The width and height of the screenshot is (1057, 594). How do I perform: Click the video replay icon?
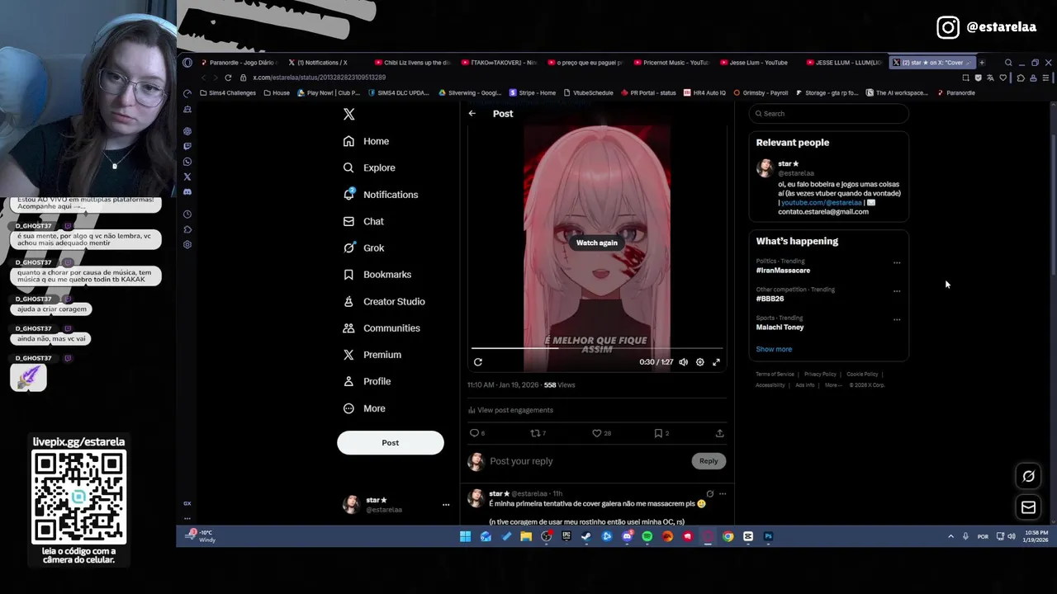pyautogui.click(x=477, y=362)
